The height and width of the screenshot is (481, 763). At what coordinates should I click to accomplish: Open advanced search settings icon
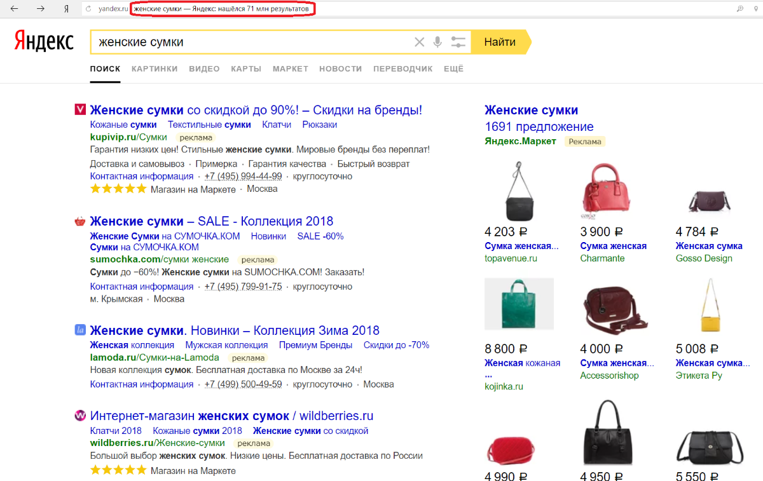(458, 43)
